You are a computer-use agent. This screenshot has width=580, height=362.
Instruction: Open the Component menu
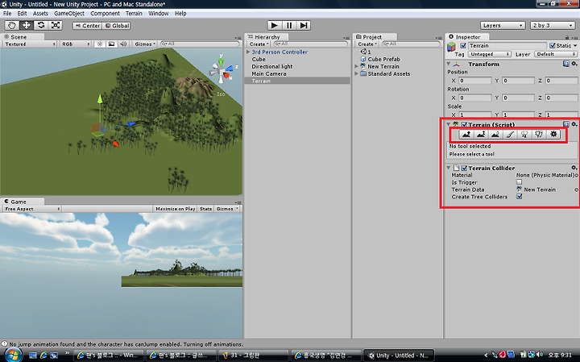pos(105,14)
